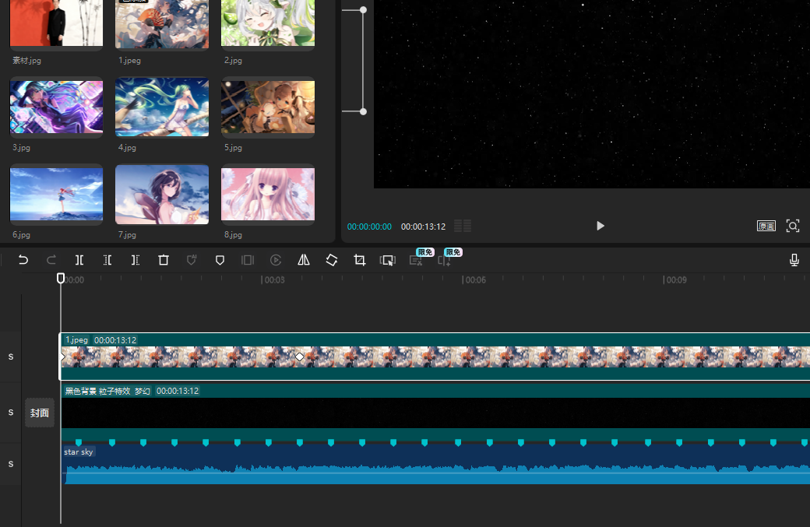Click the delete trash icon
The image size is (810, 527).
point(164,260)
